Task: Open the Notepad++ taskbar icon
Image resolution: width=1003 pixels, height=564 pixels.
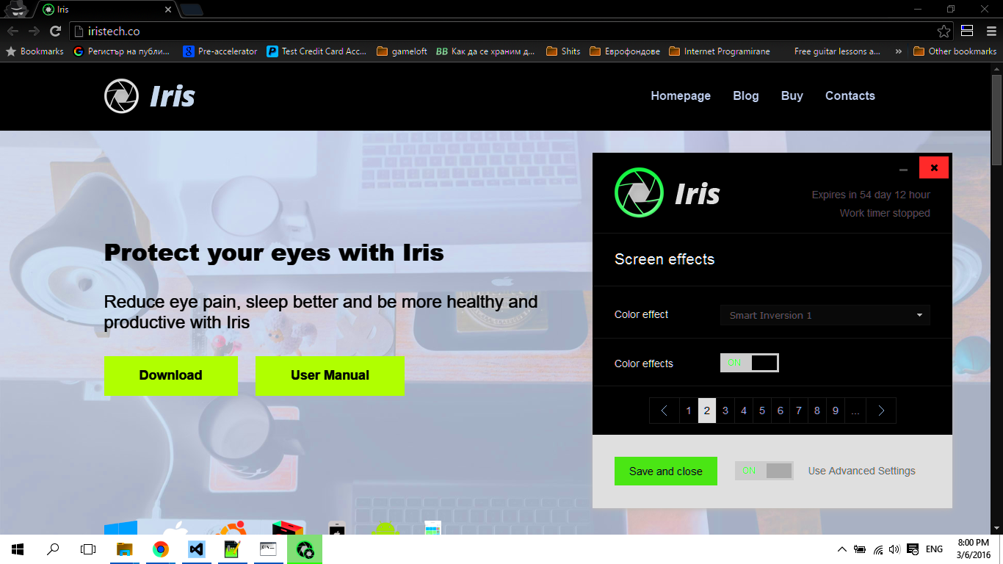Action: 232,549
